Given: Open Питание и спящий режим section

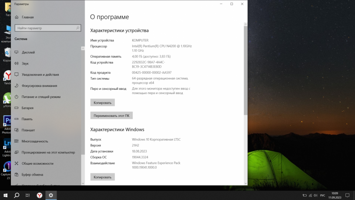Looking at the screenshot, I should (x=41, y=97).
